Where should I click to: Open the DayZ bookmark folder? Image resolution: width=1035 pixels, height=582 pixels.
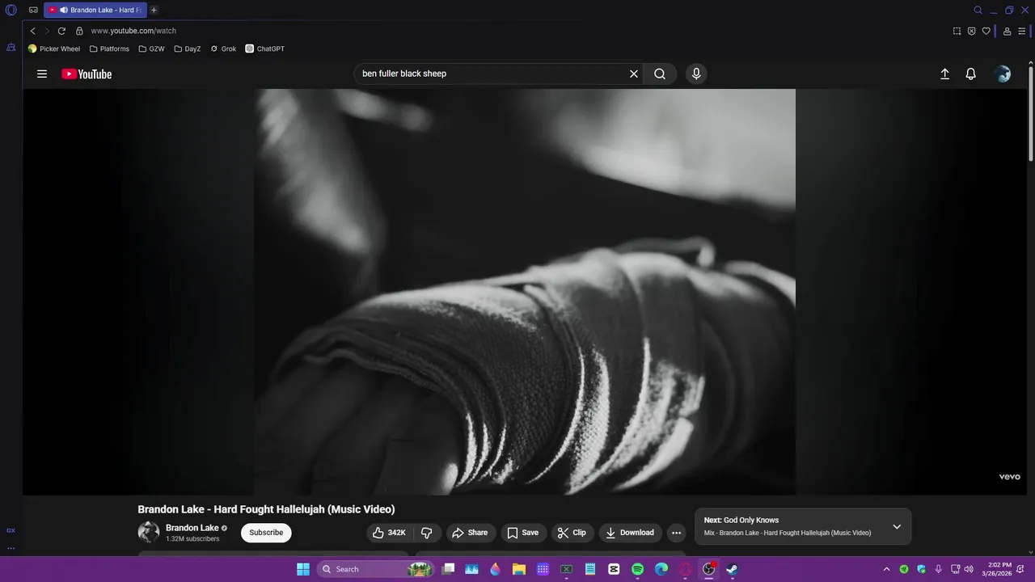[x=188, y=48]
